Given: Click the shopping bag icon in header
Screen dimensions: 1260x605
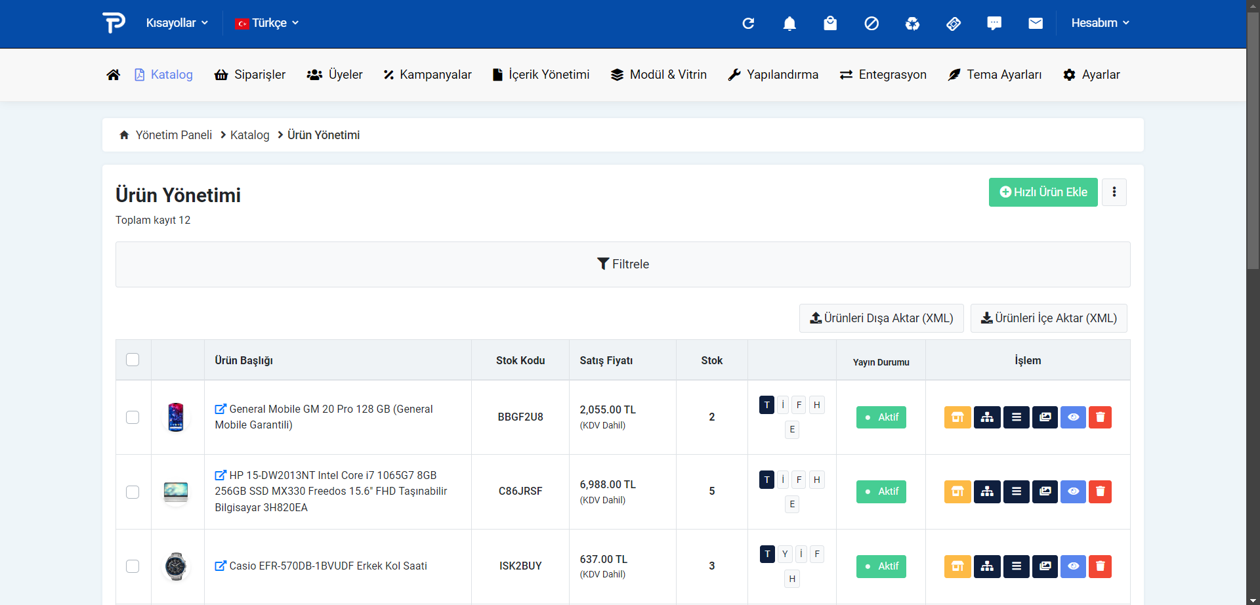Looking at the screenshot, I should pyautogui.click(x=830, y=24).
